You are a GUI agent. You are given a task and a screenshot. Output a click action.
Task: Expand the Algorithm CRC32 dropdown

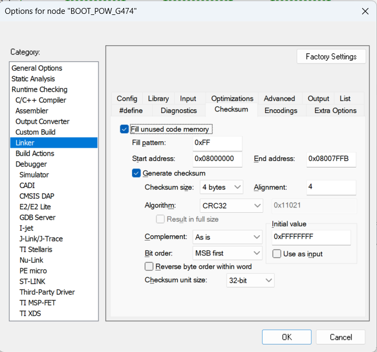point(232,205)
